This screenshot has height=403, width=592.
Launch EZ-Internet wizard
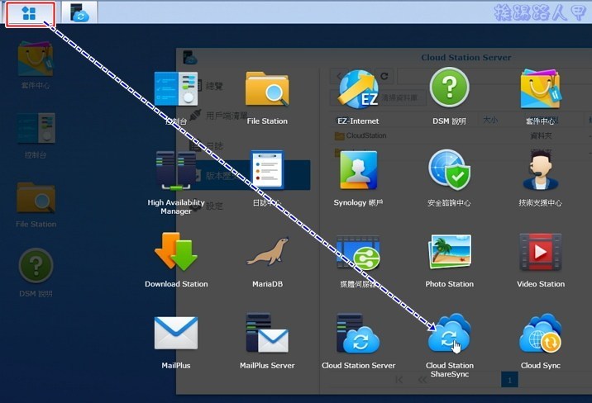pos(358,90)
